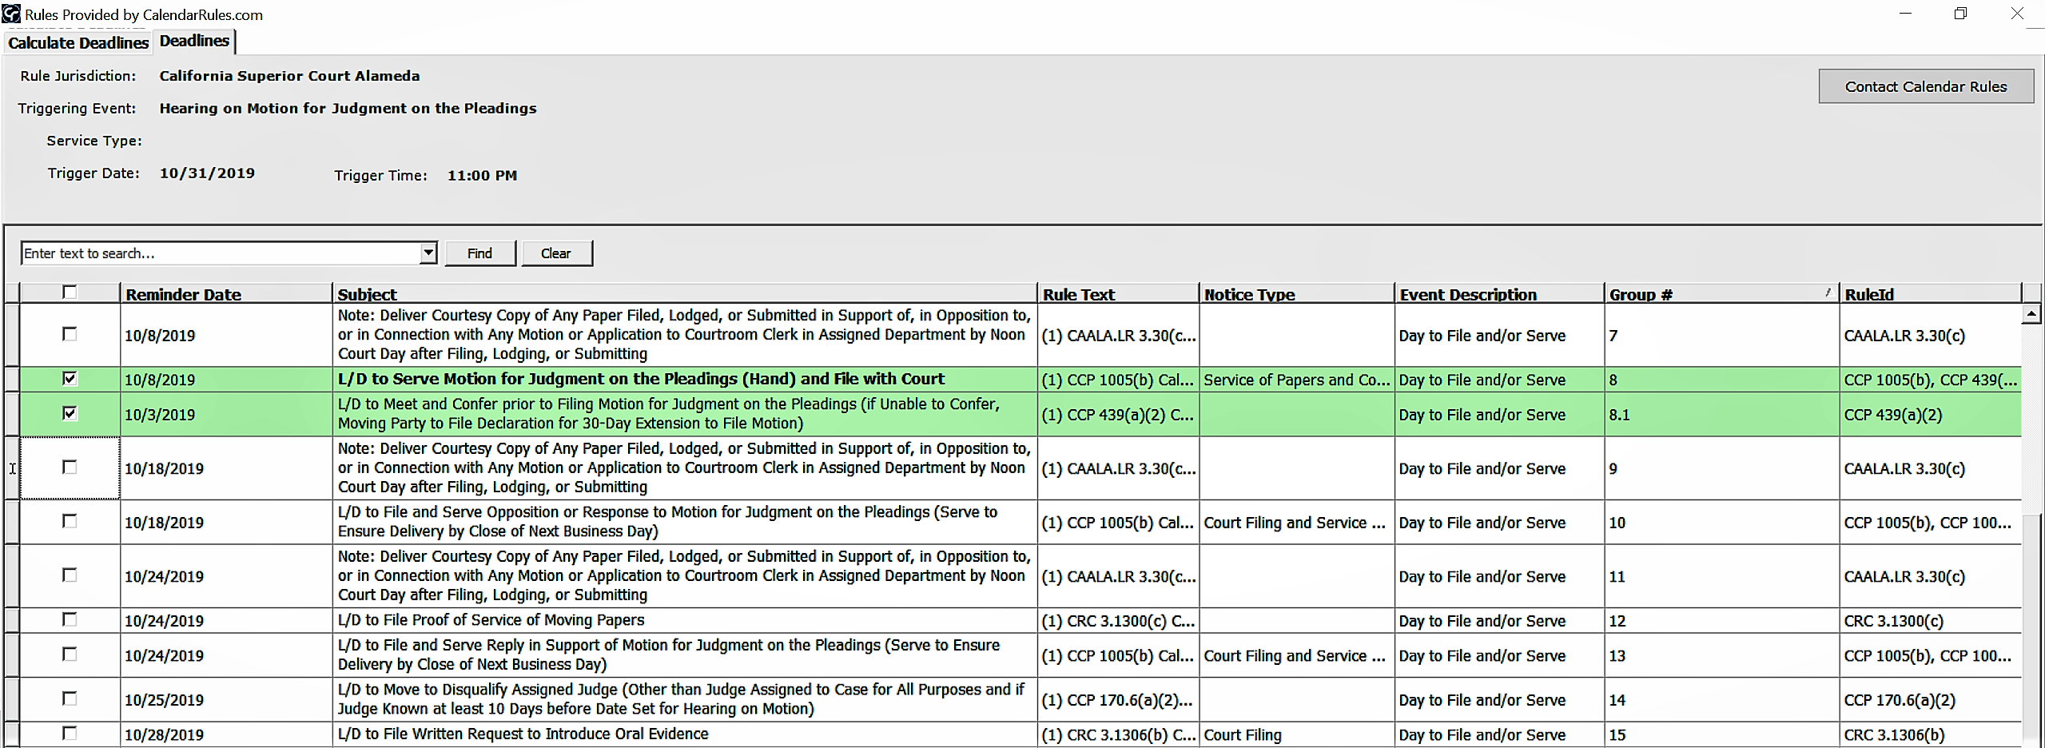The image size is (2045, 748).
Task: Click the scrollbar up arrow
Action: coord(2031,314)
